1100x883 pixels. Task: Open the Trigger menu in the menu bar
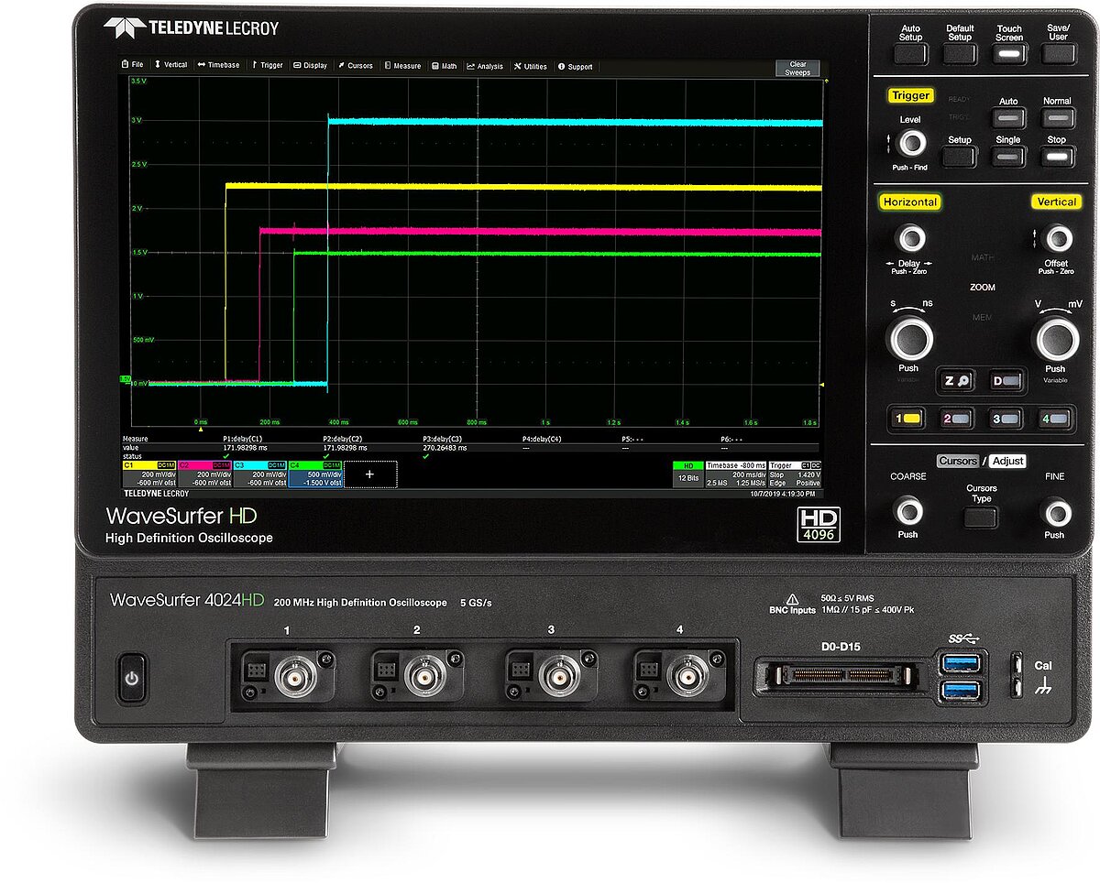click(268, 65)
